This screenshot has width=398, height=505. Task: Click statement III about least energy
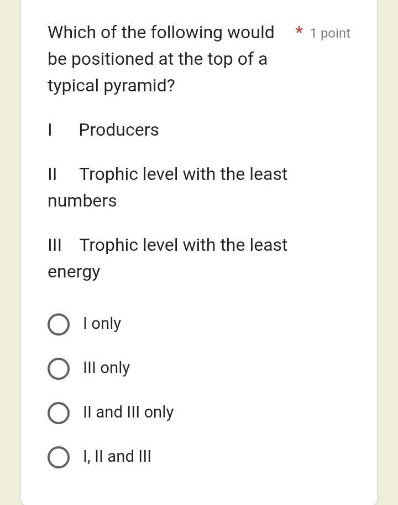click(183, 245)
